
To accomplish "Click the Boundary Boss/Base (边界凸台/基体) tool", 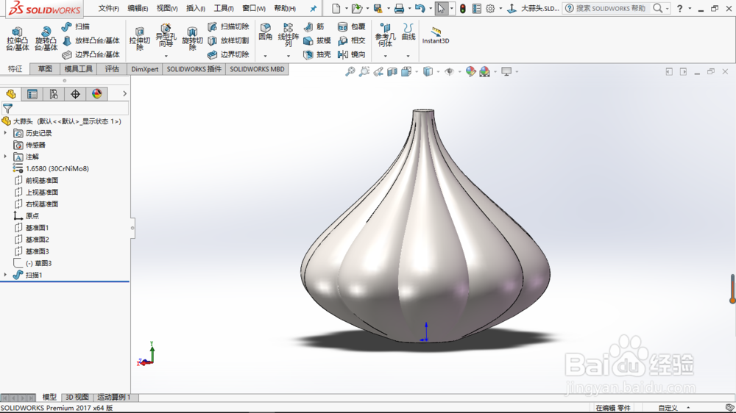I will pos(91,55).
